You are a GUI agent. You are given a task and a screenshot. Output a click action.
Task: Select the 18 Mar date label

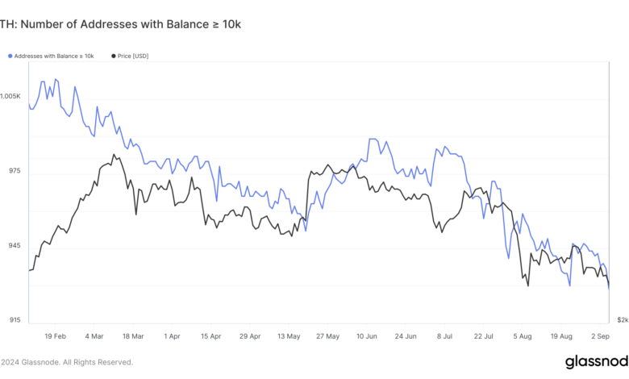coord(131,335)
